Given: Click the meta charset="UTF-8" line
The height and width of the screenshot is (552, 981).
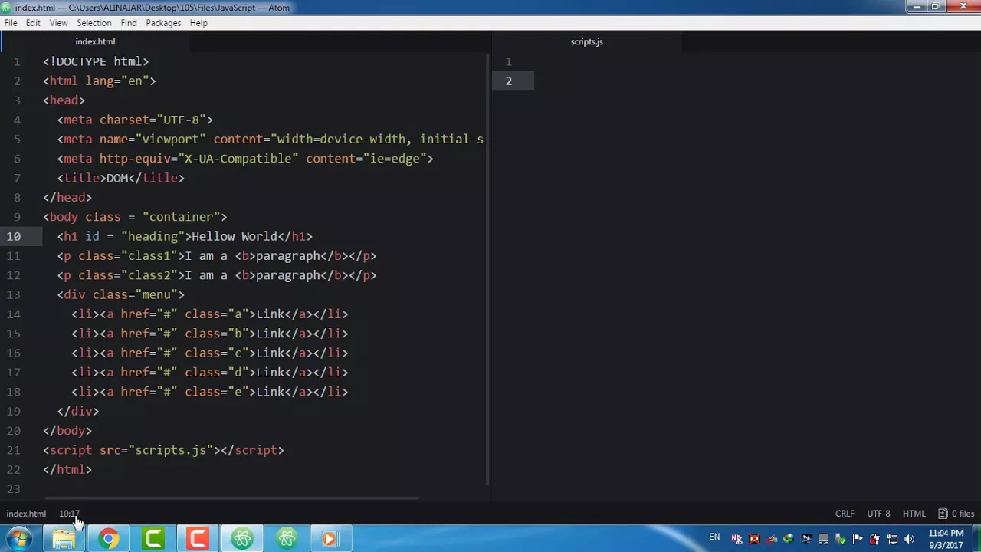Looking at the screenshot, I should click(x=135, y=120).
